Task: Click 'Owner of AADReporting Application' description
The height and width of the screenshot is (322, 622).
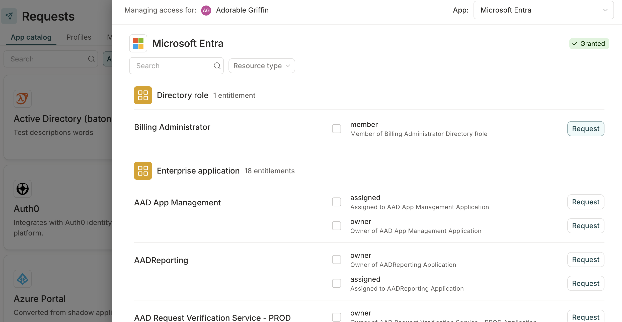Action: [403, 265]
